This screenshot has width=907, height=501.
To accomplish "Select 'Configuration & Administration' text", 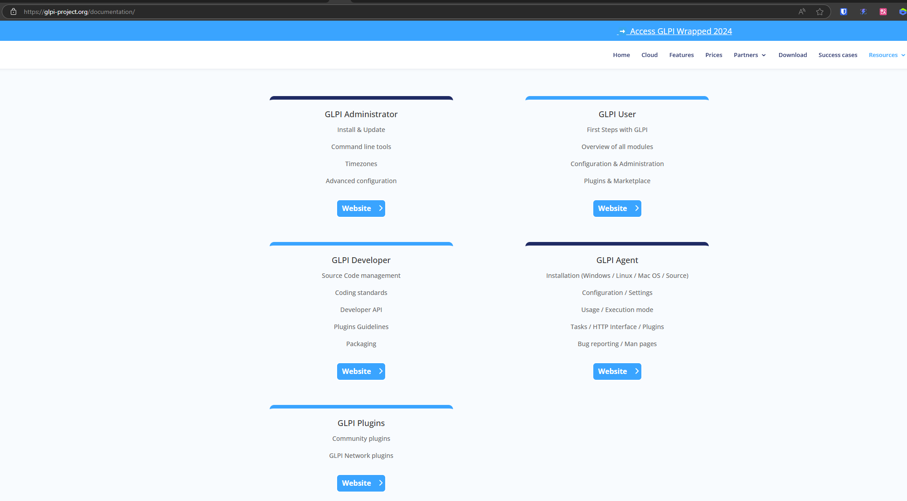I will point(617,164).
